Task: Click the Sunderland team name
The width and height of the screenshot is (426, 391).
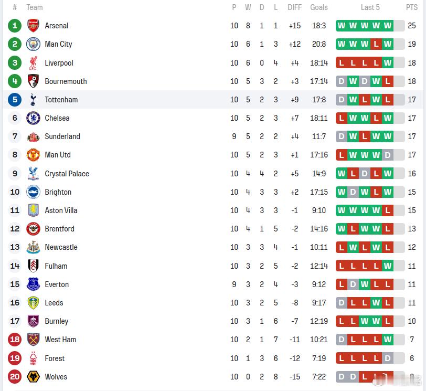Action: coord(62,136)
